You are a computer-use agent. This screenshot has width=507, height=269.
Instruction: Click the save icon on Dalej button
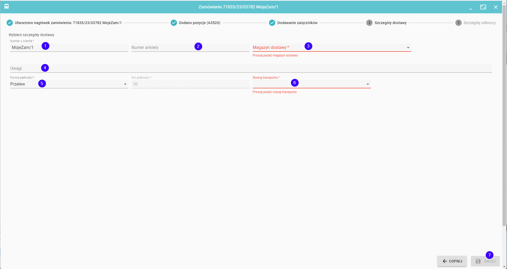click(x=478, y=261)
